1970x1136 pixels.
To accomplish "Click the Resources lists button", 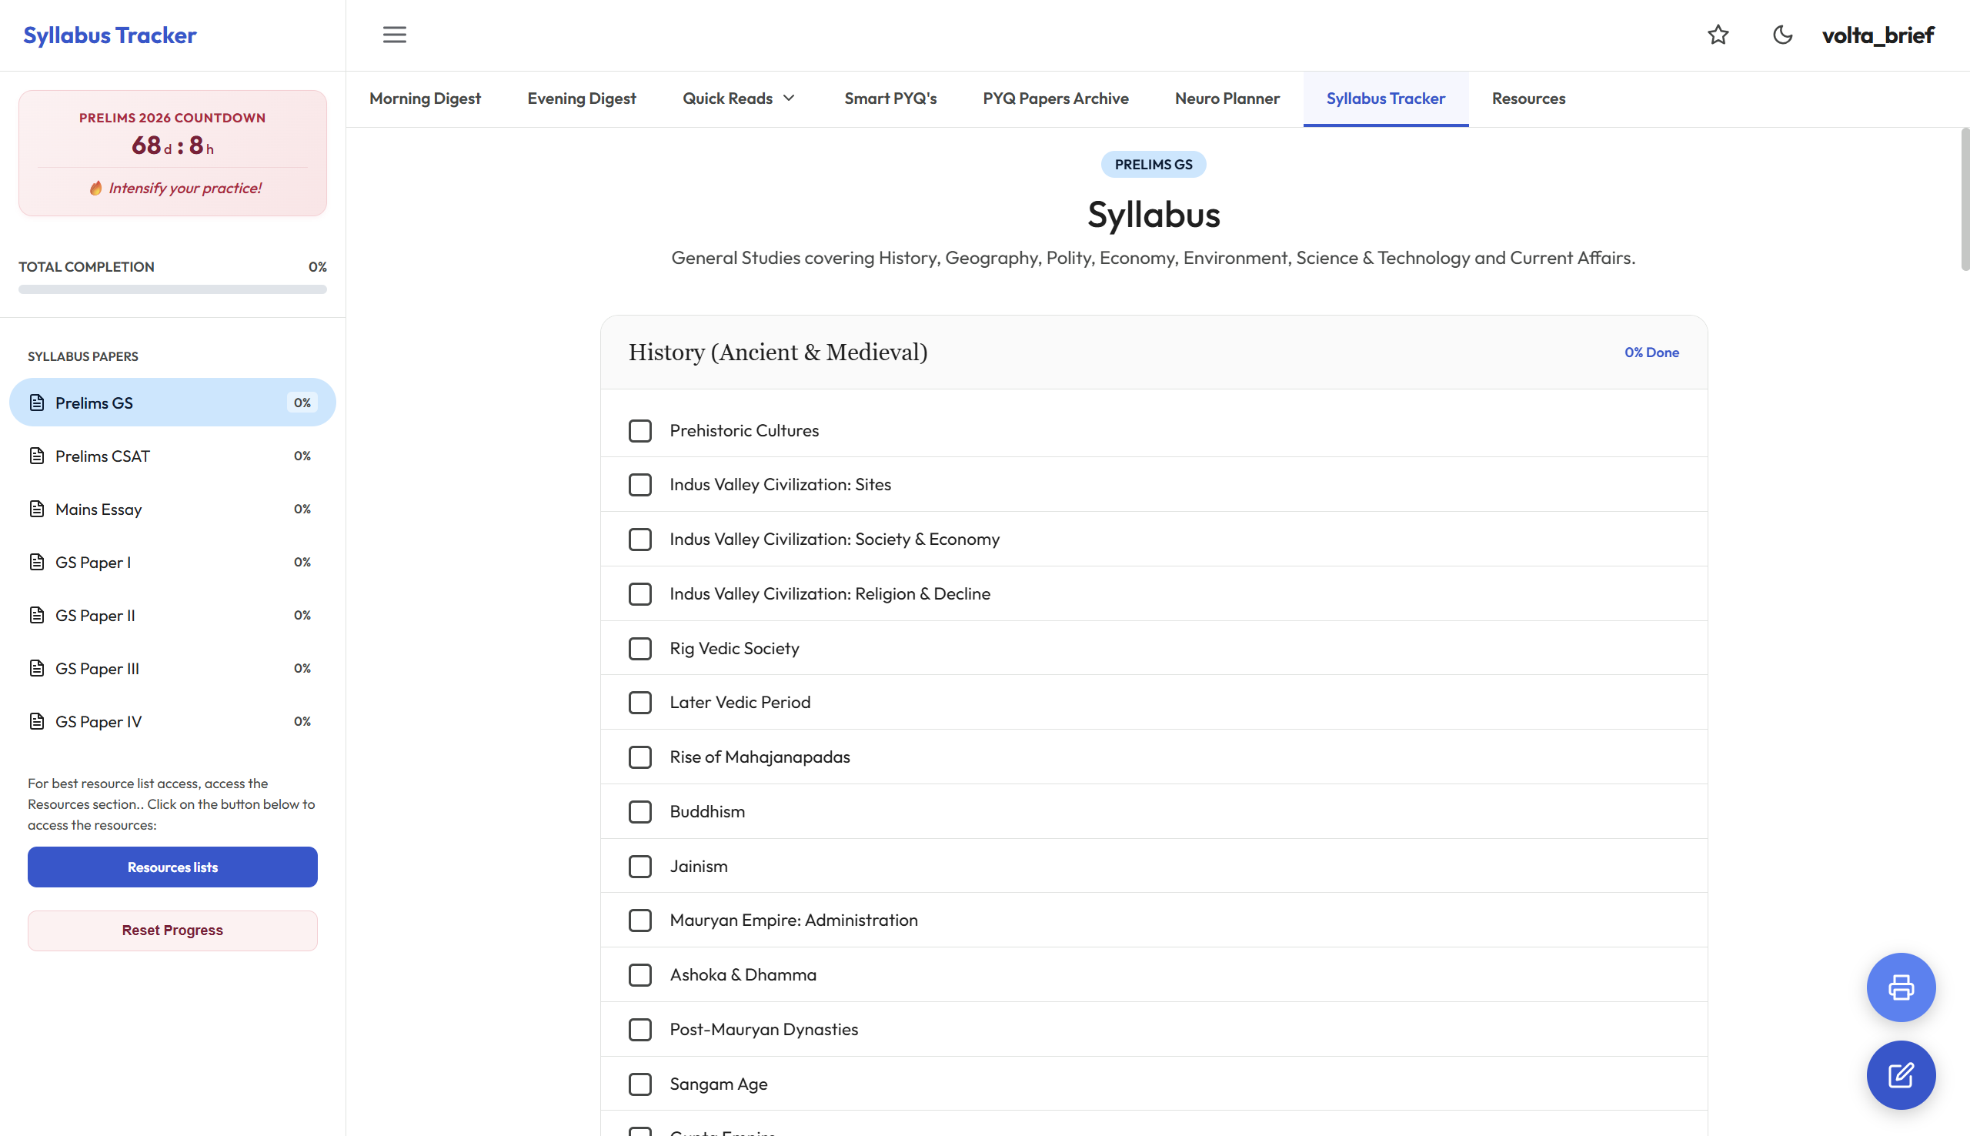I will click(x=172, y=867).
